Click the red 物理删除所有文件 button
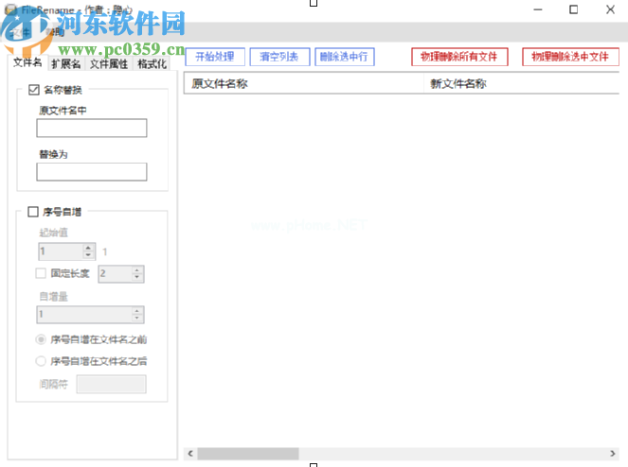Screen dimensions: 628x467 pos(459,57)
